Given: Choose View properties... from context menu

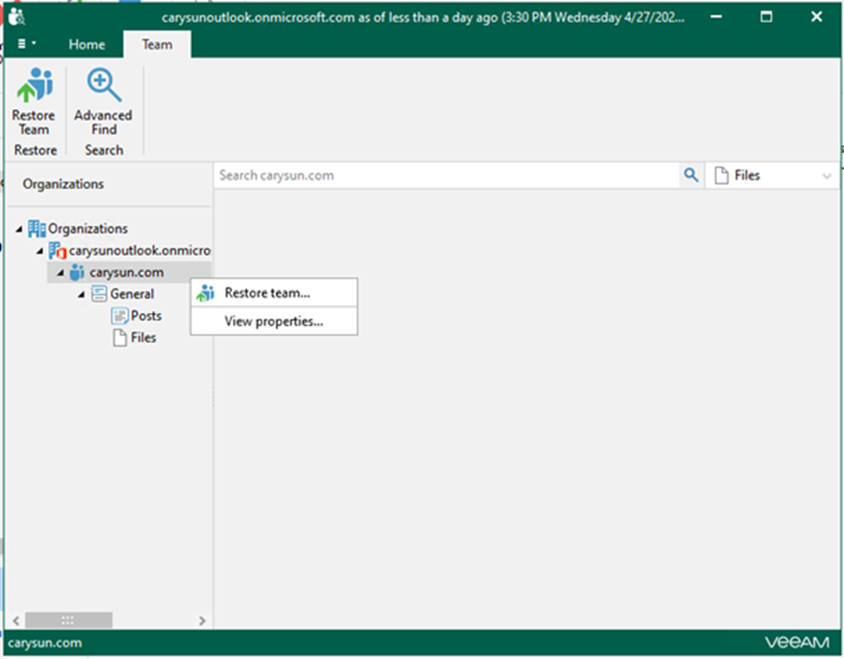Looking at the screenshot, I should coord(274,321).
